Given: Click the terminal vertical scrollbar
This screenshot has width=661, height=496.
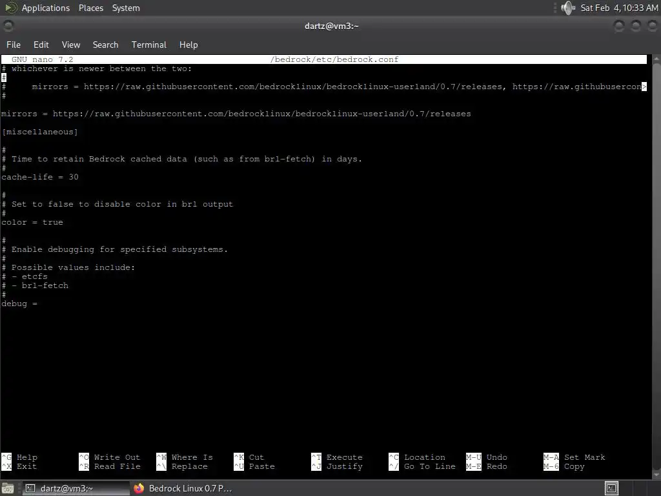Looking at the screenshot, I should [656, 265].
